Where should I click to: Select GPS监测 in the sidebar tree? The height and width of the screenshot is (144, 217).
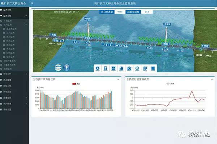10,53
